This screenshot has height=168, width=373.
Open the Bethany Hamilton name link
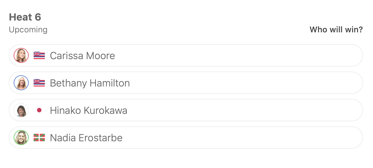click(x=90, y=83)
